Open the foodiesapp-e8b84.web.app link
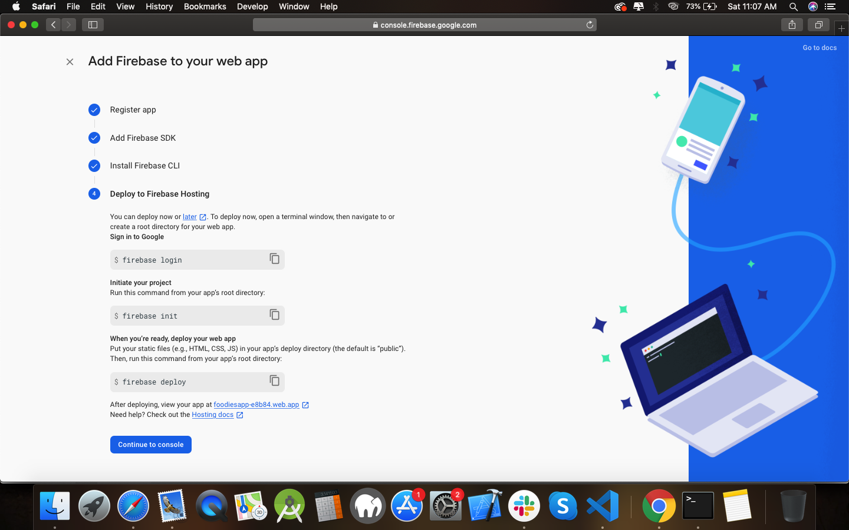The width and height of the screenshot is (849, 530). pos(257,405)
